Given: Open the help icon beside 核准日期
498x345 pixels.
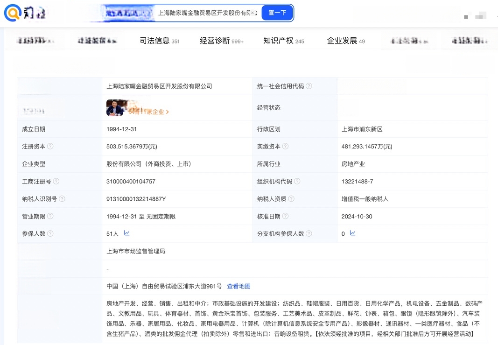Looking at the screenshot, I should pyautogui.click(x=285, y=216).
